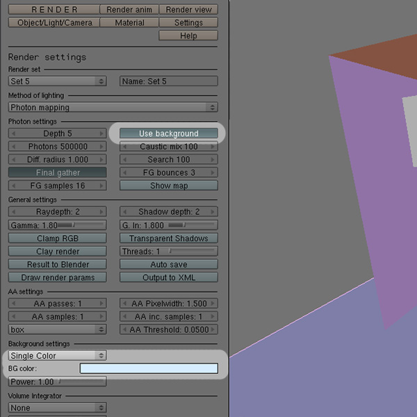Decrease AA Pixelwidth: 1.500

click(x=124, y=303)
